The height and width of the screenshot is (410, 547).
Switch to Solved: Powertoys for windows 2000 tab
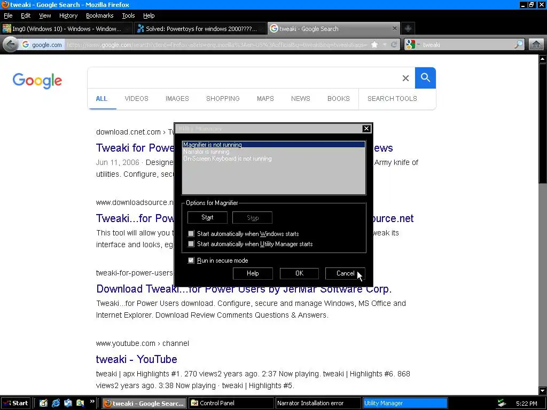click(200, 29)
